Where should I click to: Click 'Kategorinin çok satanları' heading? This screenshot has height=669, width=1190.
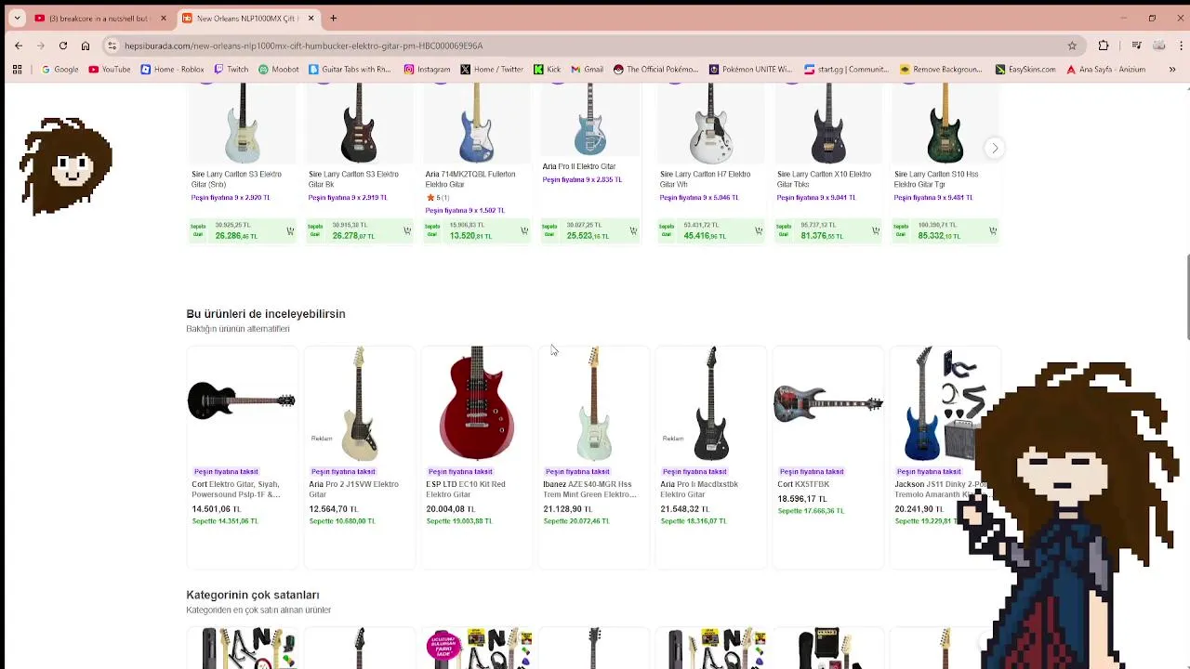coord(252,595)
